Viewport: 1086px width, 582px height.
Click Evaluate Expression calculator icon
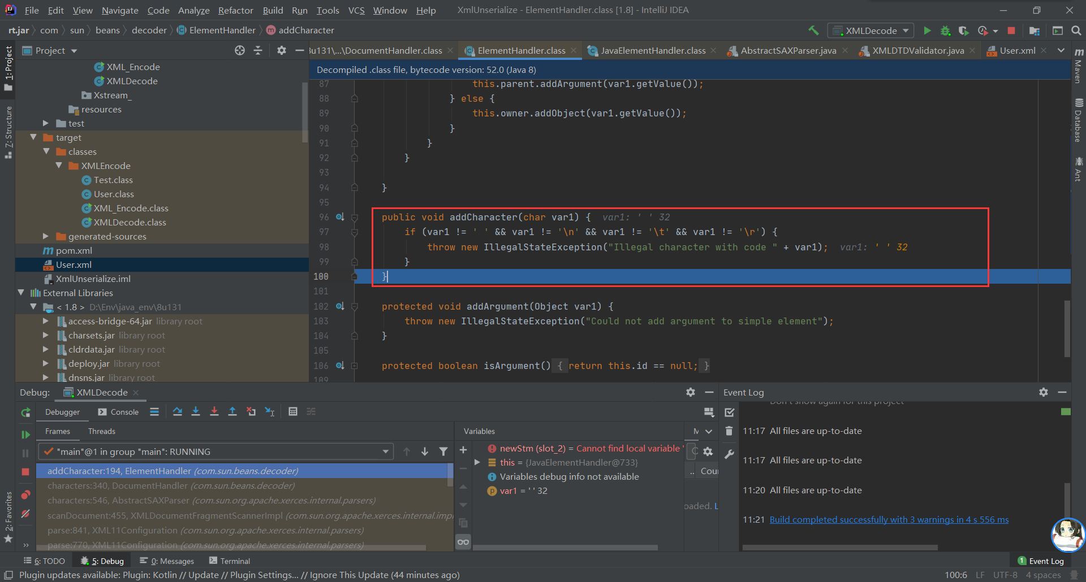click(x=293, y=412)
